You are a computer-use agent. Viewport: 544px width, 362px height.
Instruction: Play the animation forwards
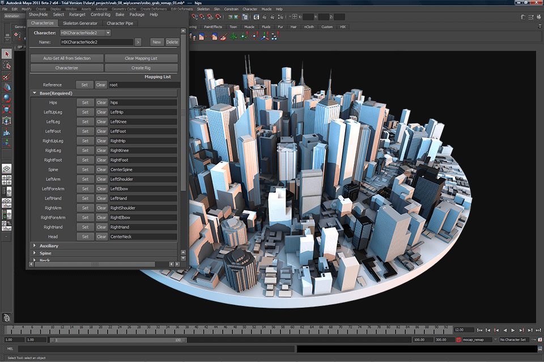point(513,330)
